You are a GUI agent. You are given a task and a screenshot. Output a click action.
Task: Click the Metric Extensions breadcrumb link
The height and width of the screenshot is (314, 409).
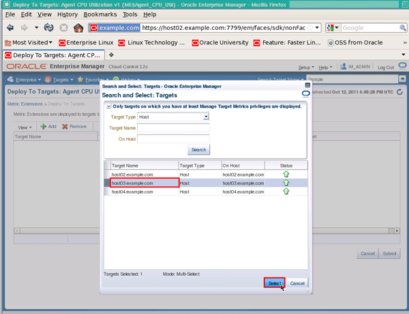click(25, 104)
